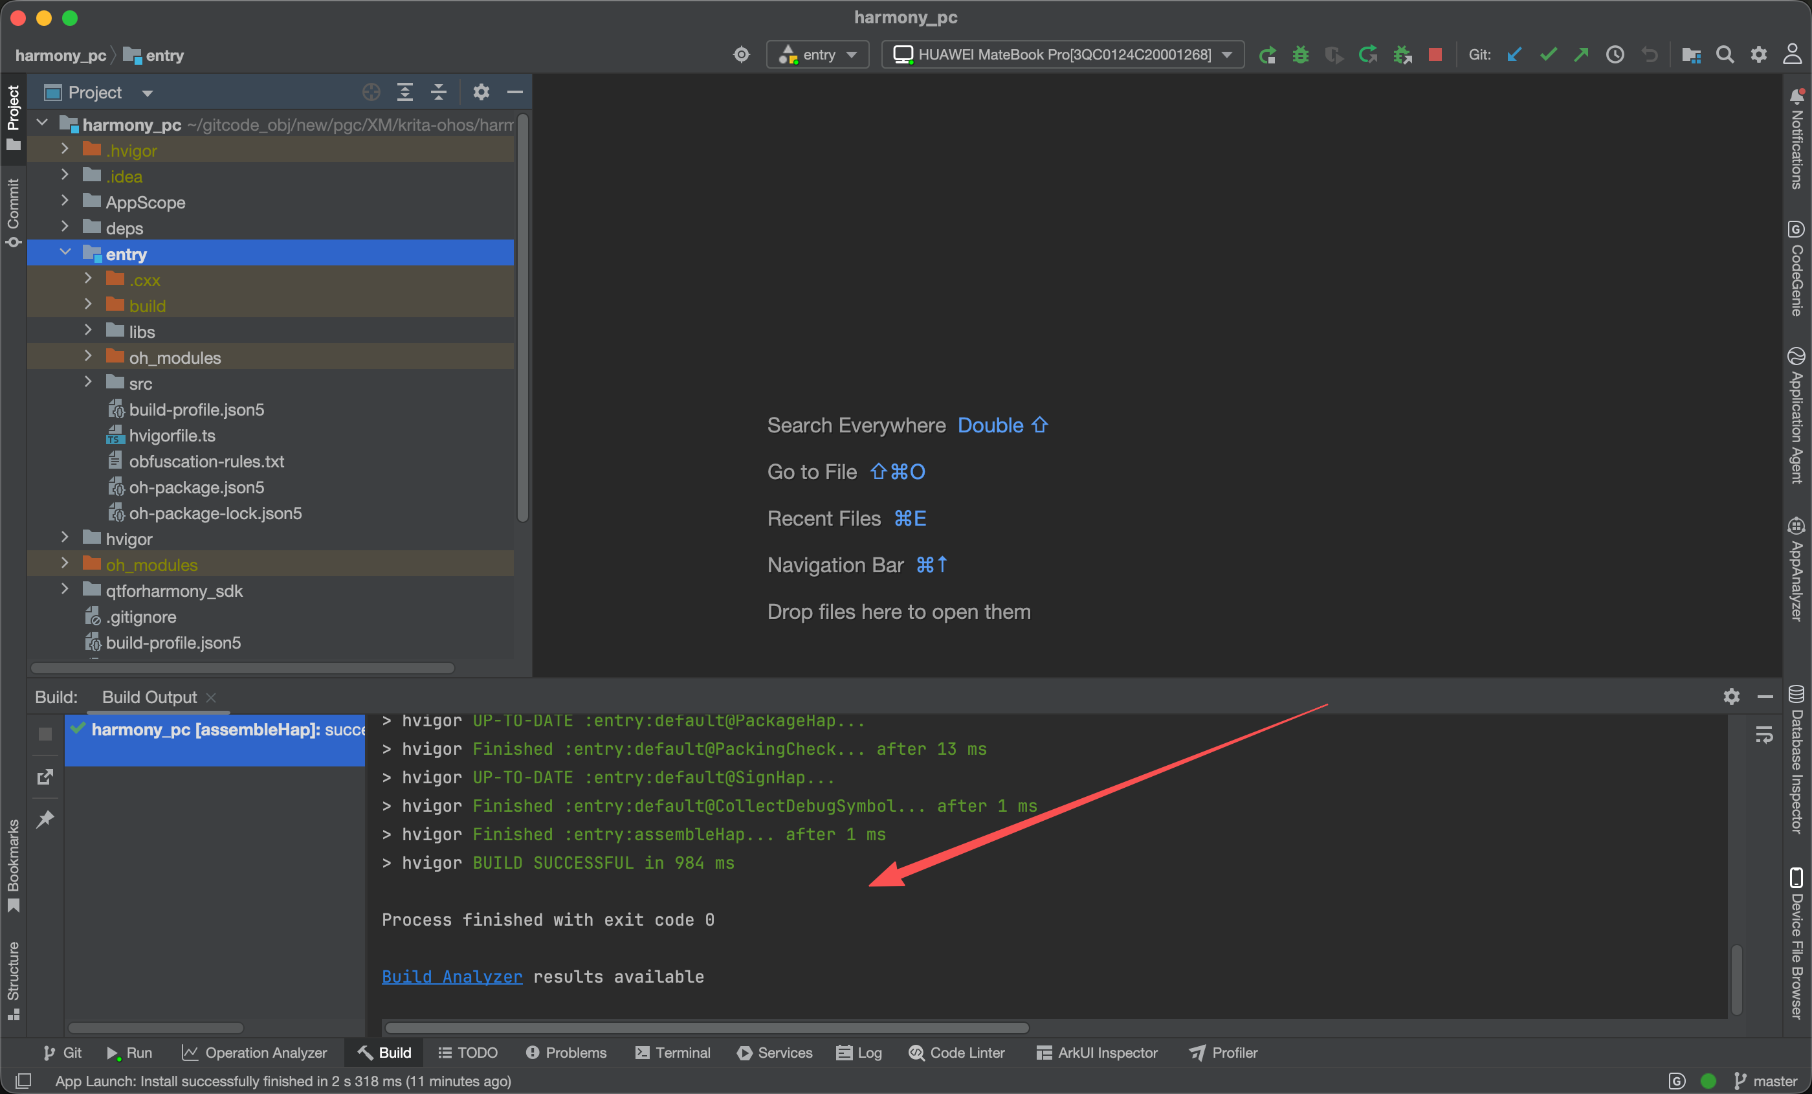Open the Commit side tab
Viewport: 1812px width, 1094px height.
[13, 212]
